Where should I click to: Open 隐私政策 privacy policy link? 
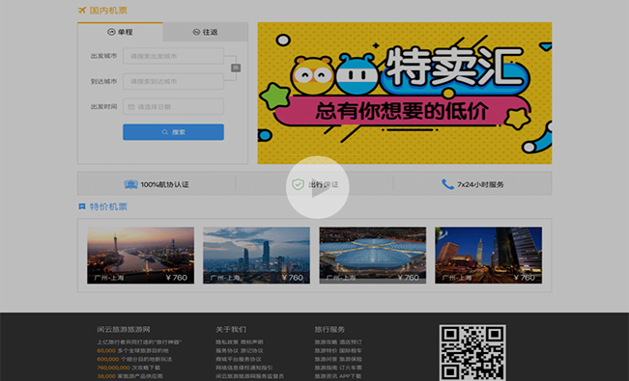click(x=227, y=342)
